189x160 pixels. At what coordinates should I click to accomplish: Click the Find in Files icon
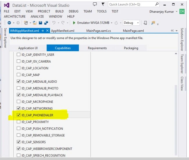tap(153, 23)
